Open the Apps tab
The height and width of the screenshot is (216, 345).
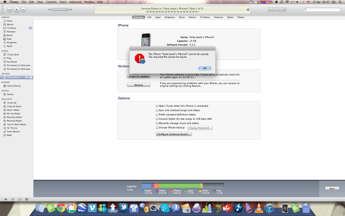coord(158,17)
